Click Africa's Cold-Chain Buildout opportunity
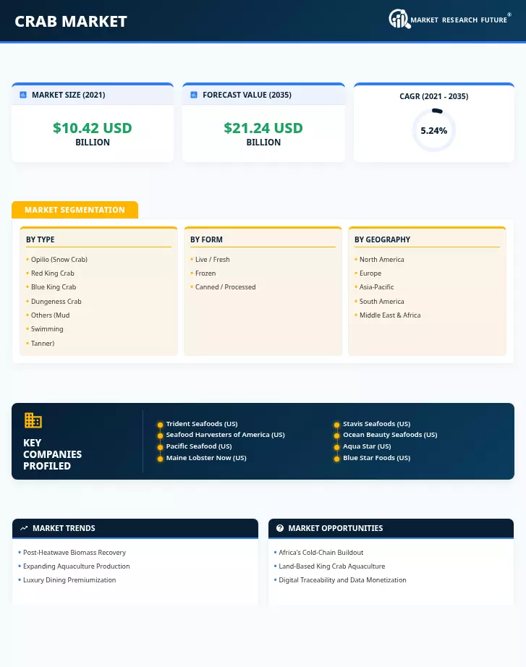This screenshot has height=667, width=526. [x=321, y=553]
